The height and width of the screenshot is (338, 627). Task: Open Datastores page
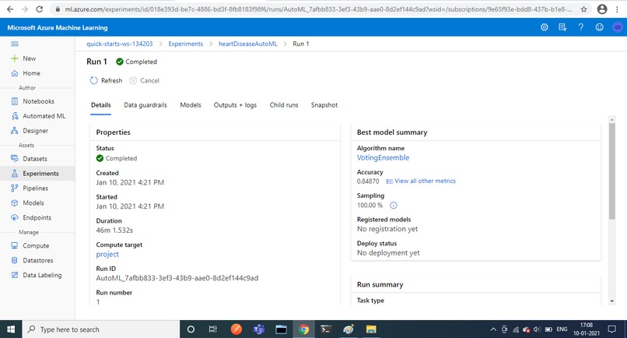pyautogui.click(x=37, y=260)
